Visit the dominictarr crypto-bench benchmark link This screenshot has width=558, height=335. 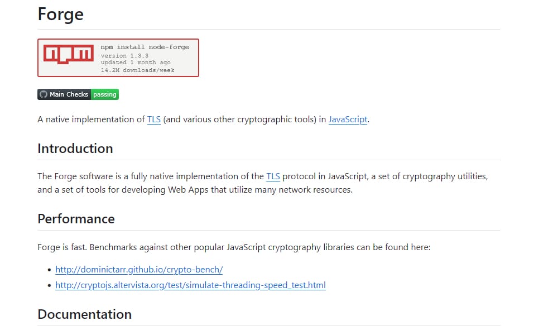(139, 270)
